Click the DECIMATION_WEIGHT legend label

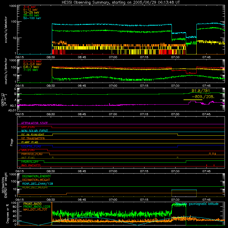pos(36,180)
